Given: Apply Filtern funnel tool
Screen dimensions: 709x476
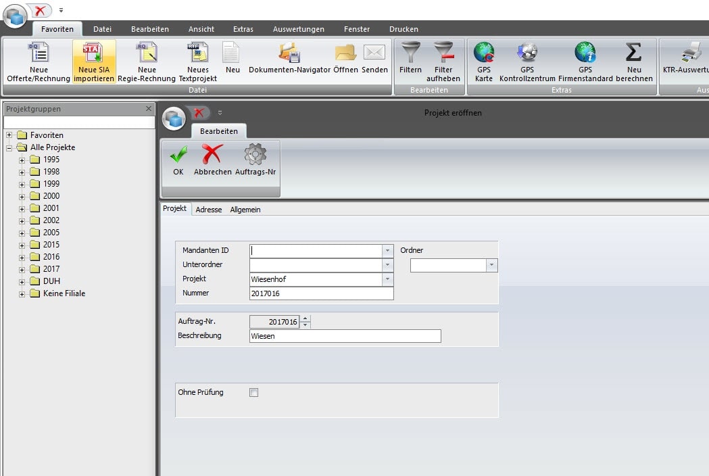Looking at the screenshot, I should pyautogui.click(x=410, y=57).
